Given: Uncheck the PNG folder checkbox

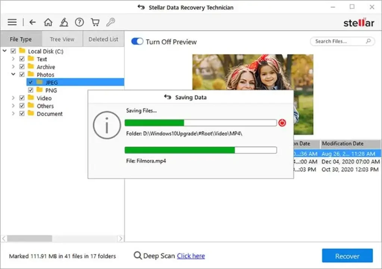Looking at the screenshot, I should 31,90.
